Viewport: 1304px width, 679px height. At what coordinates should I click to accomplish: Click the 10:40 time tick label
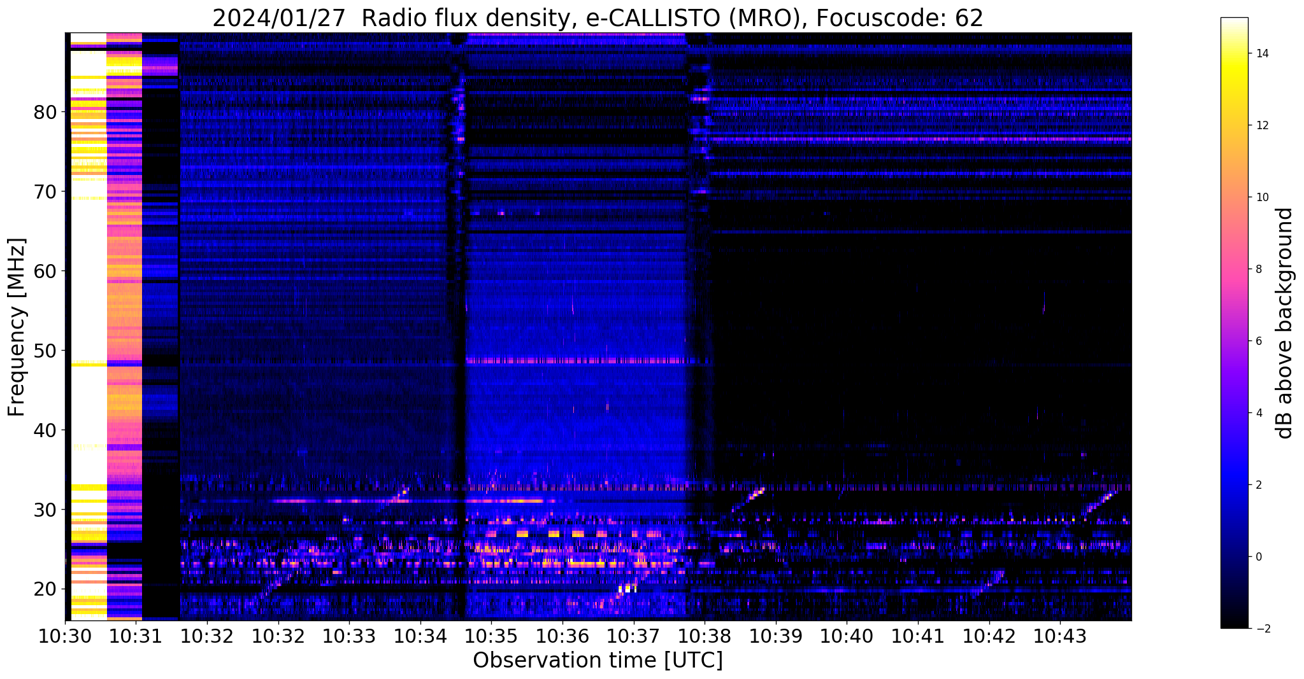pyautogui.click(x=847, y=636)
